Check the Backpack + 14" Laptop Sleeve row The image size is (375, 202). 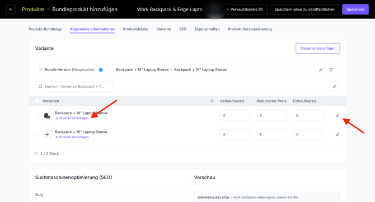[37, 115]
